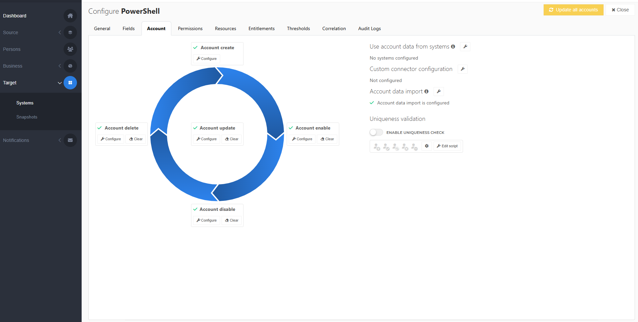Viewport: 638px width, 322px height.
Task: Switch to the General tab
Action: (x=102, y=28)
